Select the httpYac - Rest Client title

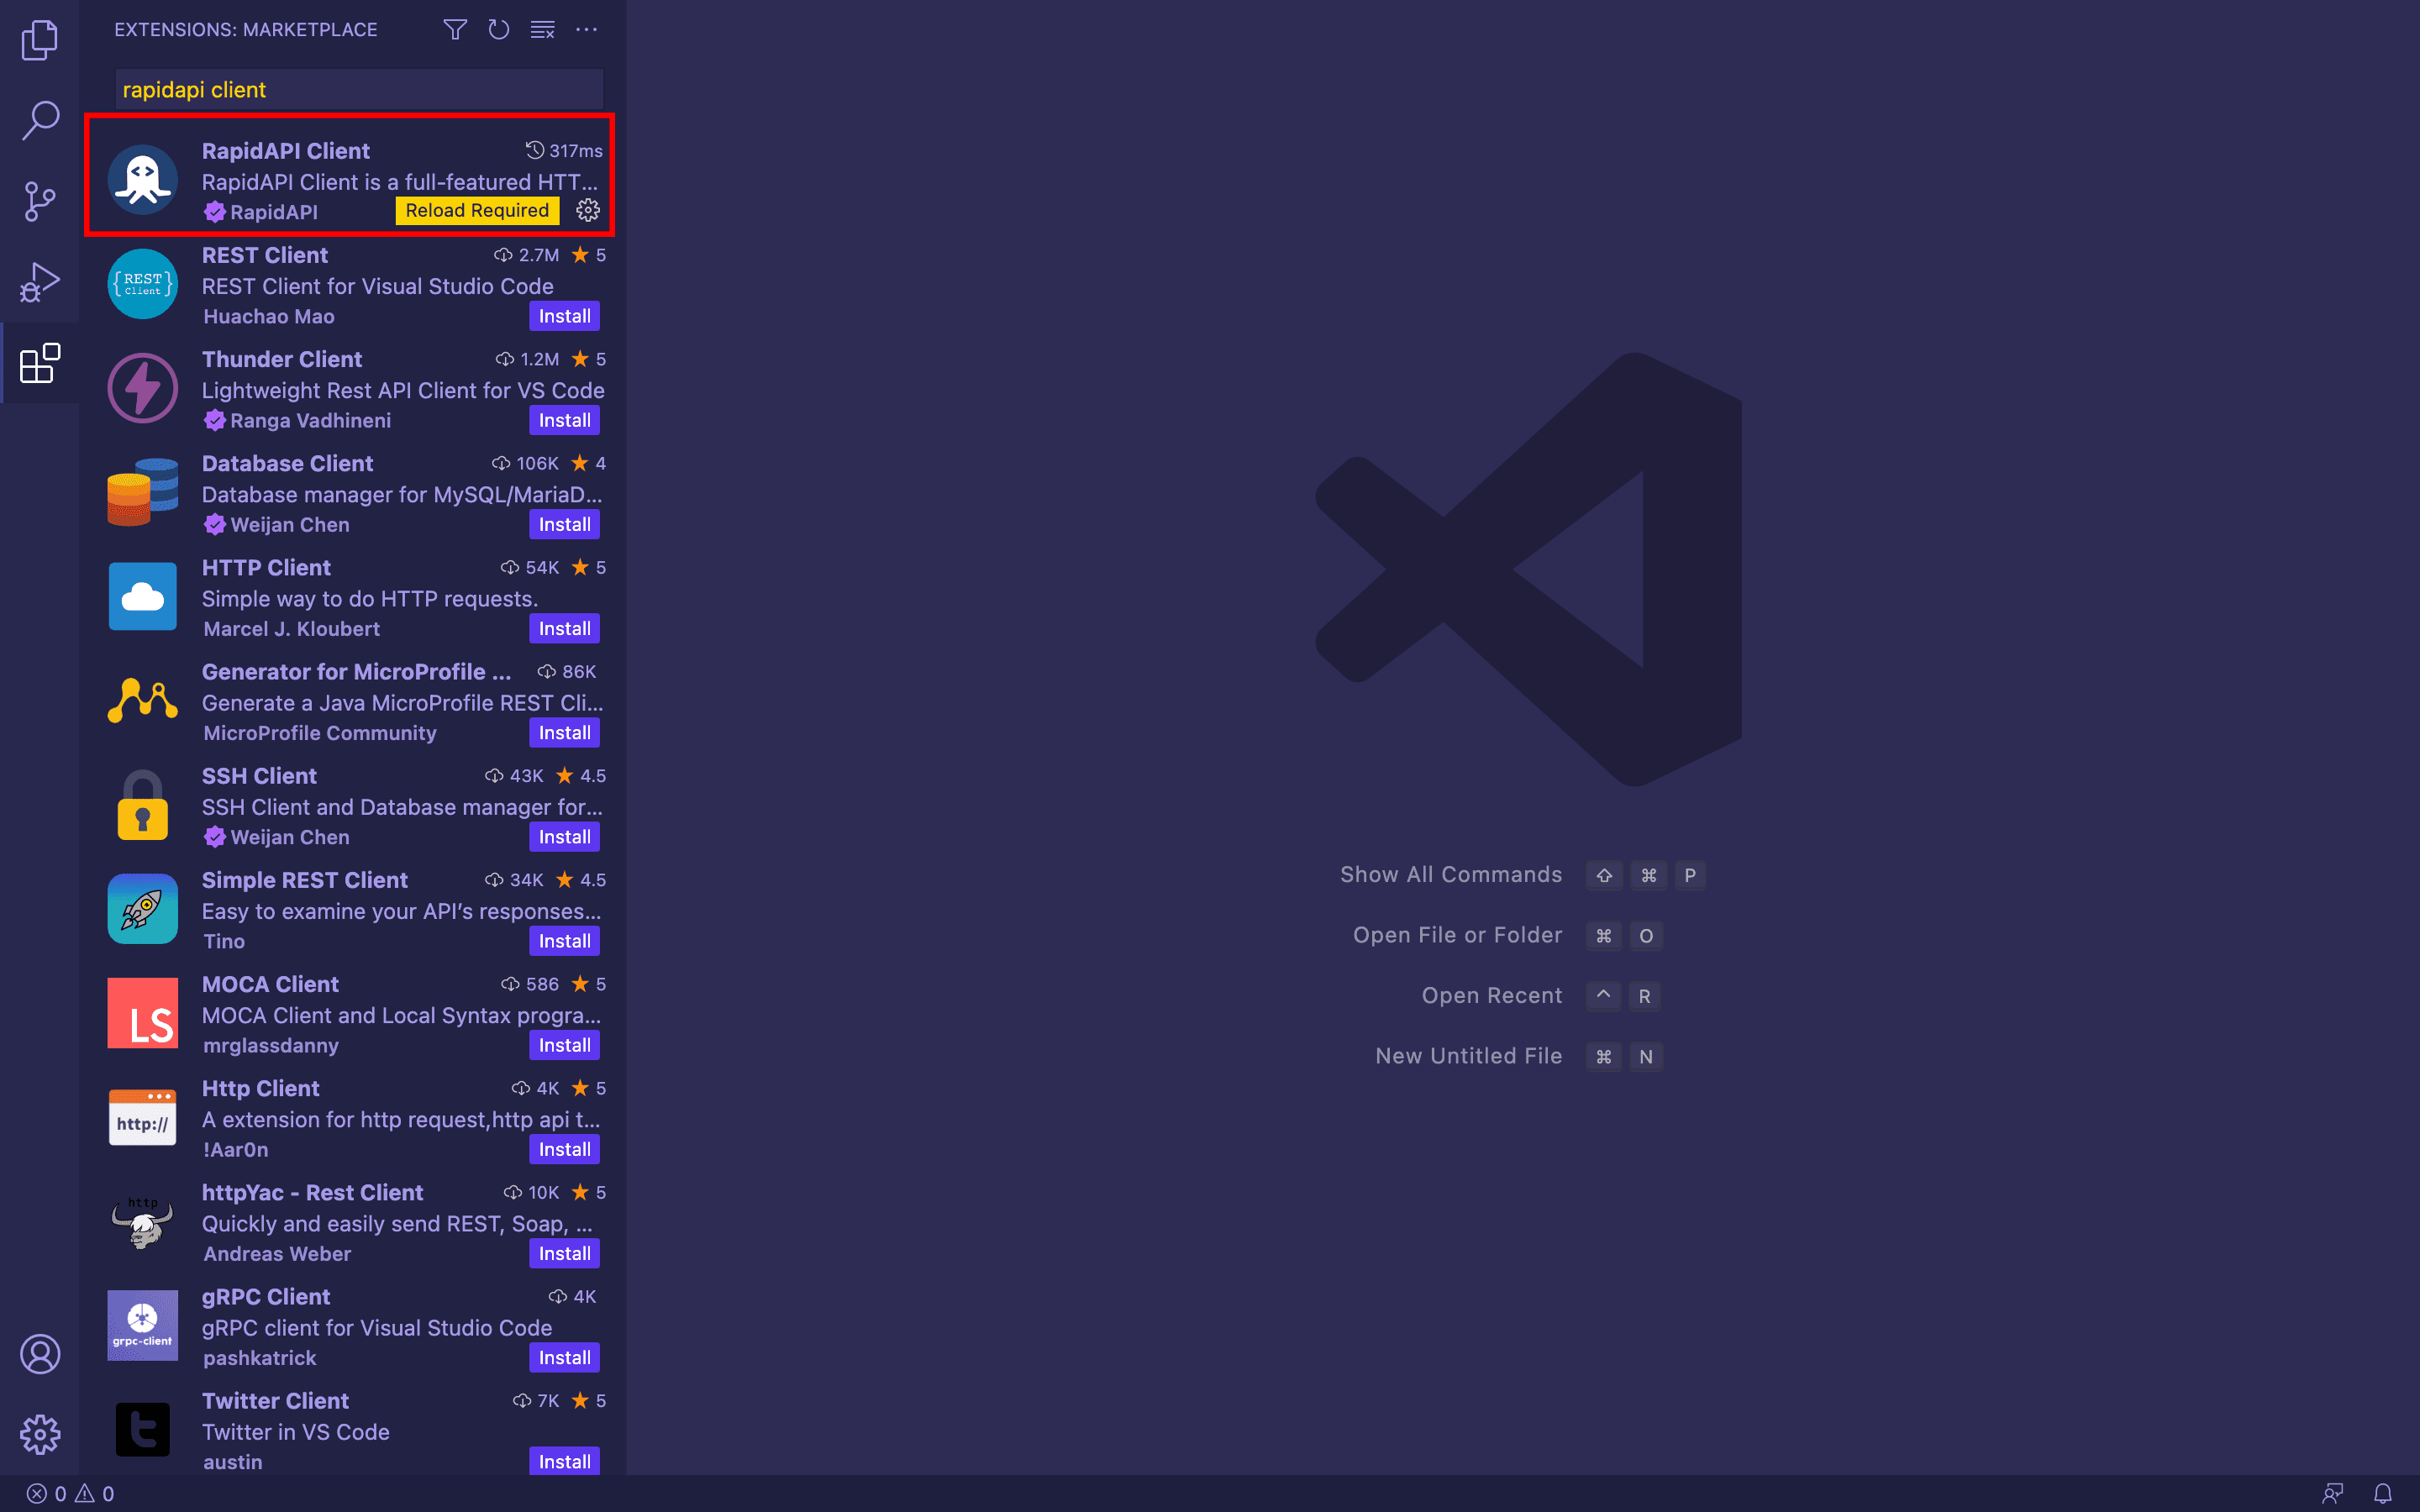[x=313, y=1192]
